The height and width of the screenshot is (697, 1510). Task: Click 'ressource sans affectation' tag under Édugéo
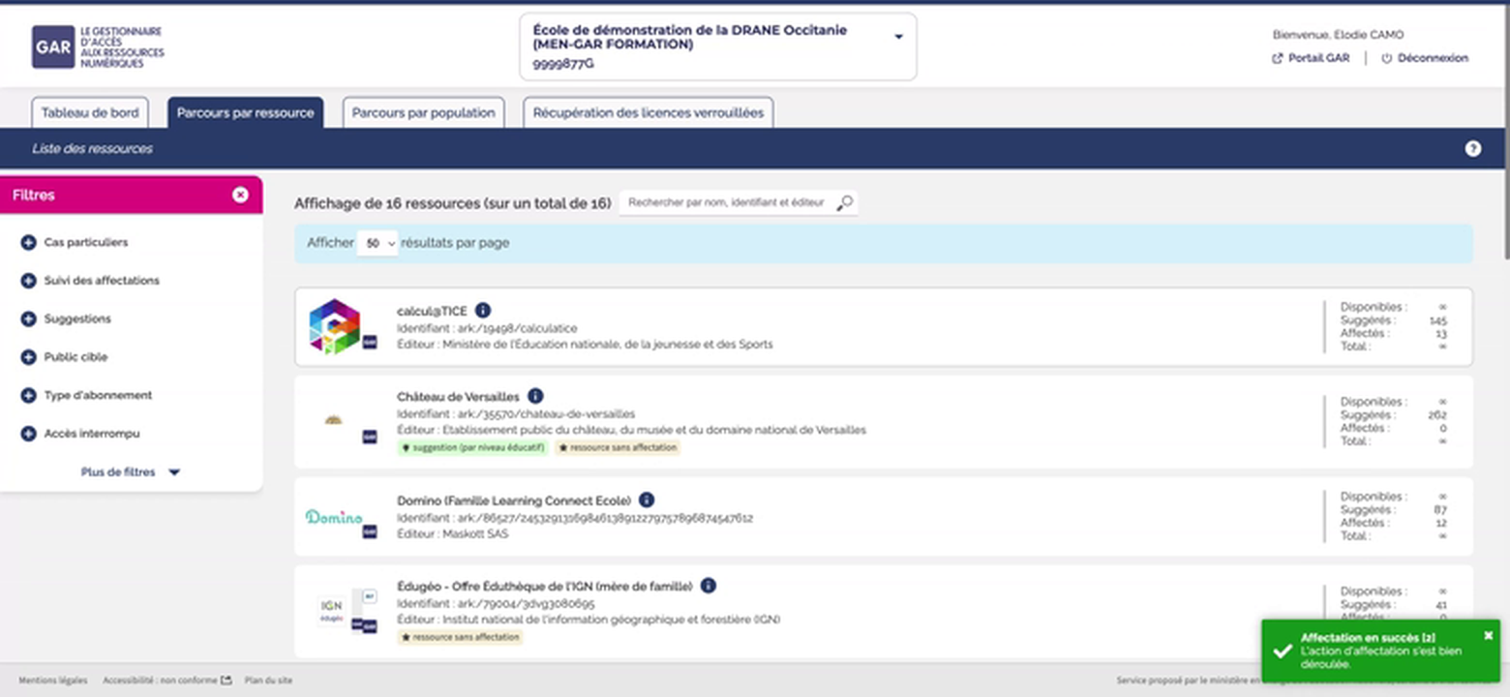[460, 637]
